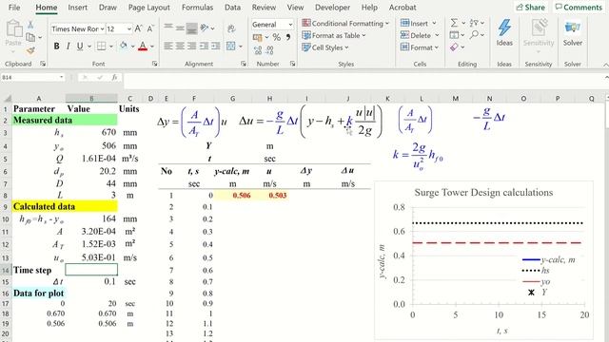Viewport: 609px width, 342px height.
Task: Apply the red Font Color A
Action: coord(143,47)
